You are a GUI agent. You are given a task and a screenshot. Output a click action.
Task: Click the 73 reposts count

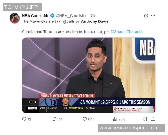60,119
